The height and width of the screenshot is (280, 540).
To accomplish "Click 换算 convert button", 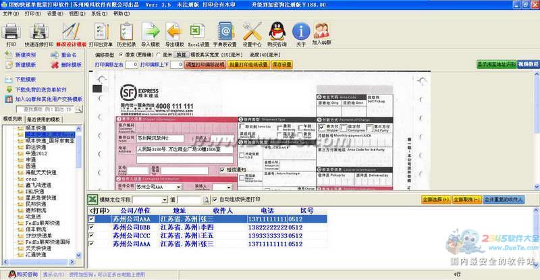I will tap(181, 55).
